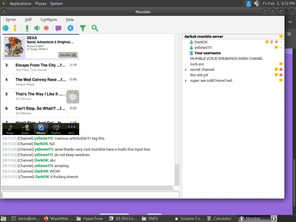Click chat log horizontal scrollbar
The height and width of the screenshot is (222, 296).
(87, 188)
